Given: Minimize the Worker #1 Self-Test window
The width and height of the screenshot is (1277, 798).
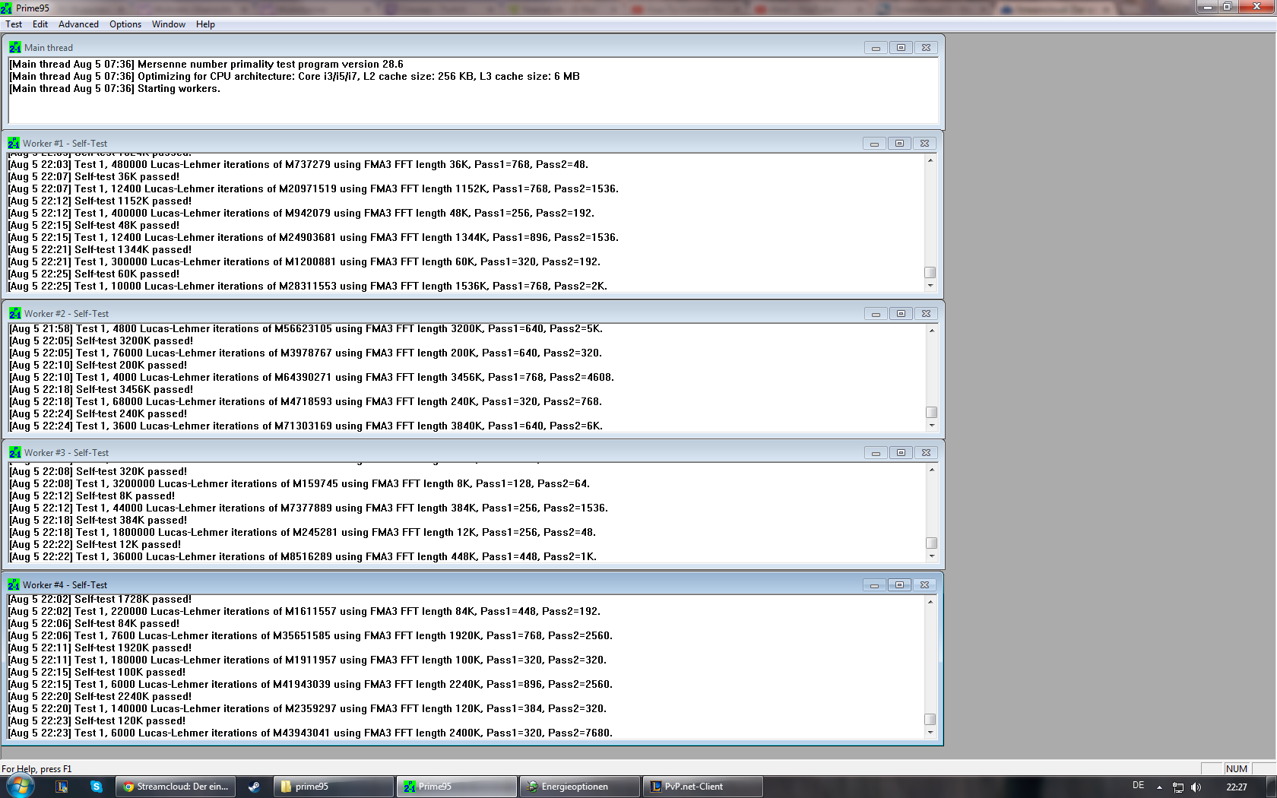Looking at the screenshot, I should pyautogui.click(x=874, y=143).
